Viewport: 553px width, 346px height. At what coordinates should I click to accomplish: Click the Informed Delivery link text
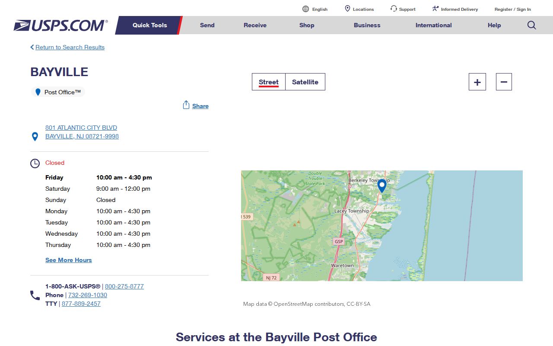point(459,9)
